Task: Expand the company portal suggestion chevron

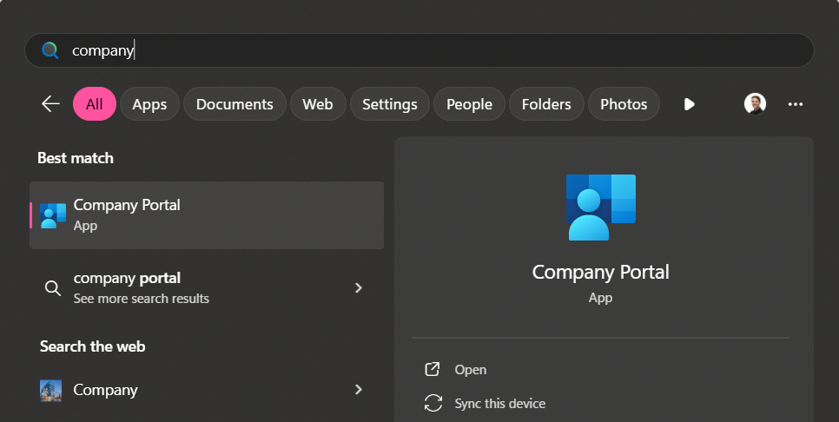Action: [359, 287]
